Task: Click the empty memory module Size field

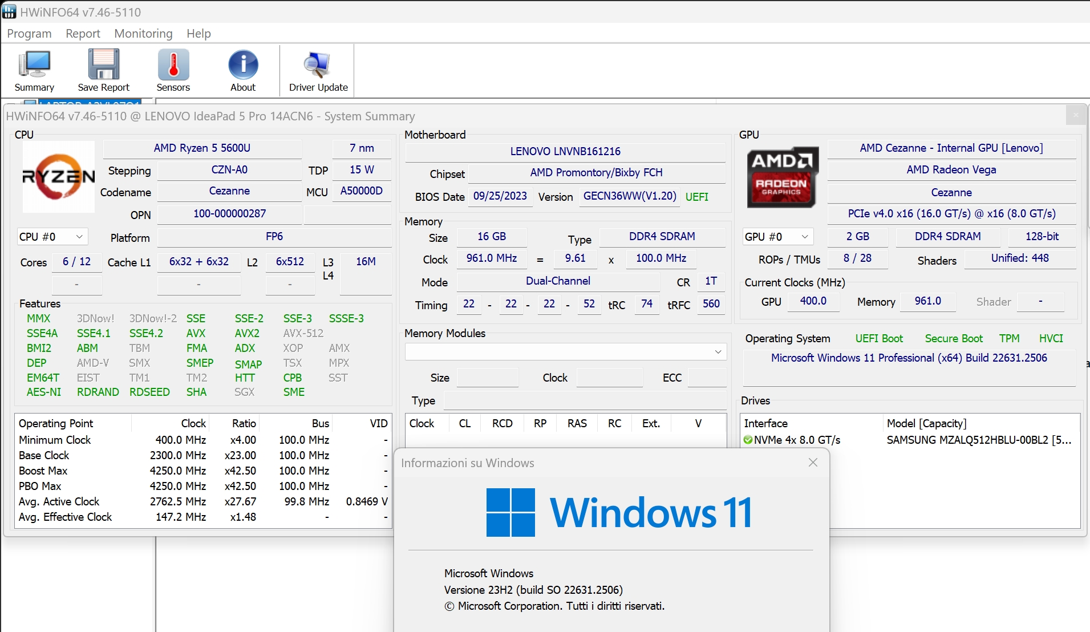Action: pos(488,378)
